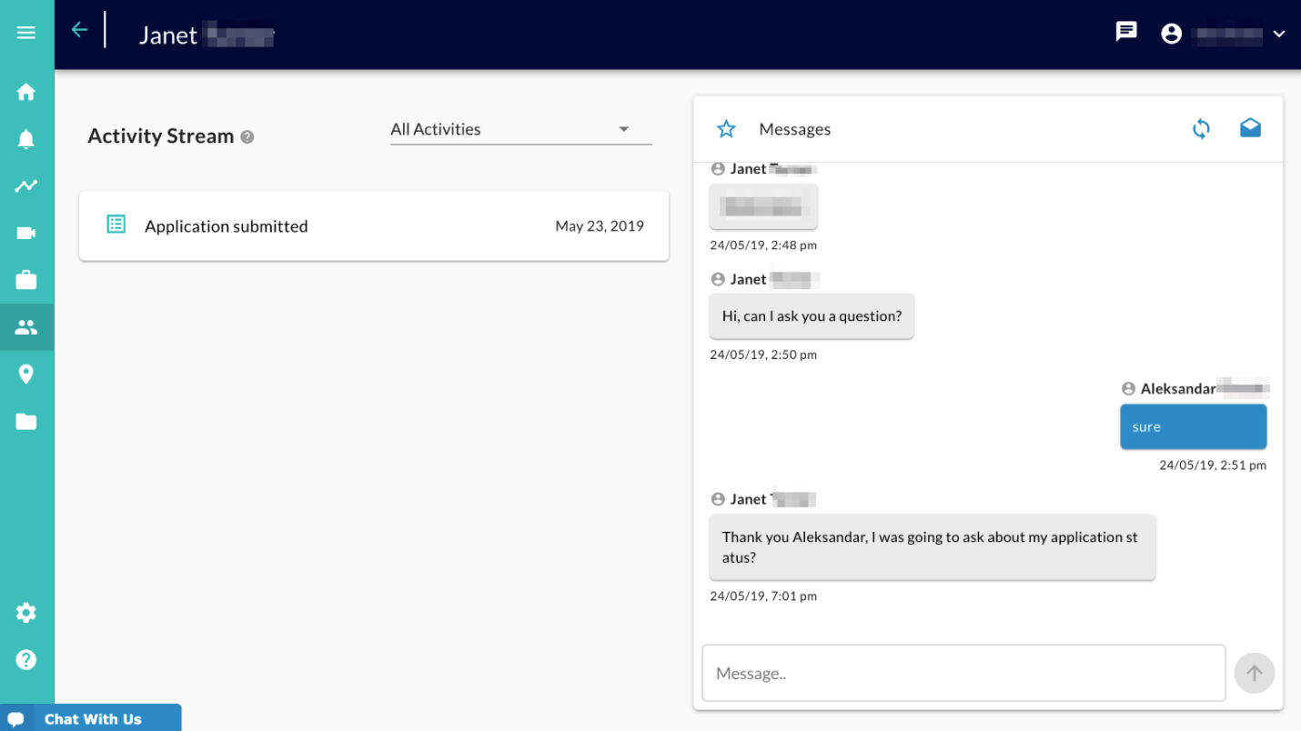Click the 'Thank you Aleksandar' message bubble
The height and width of the screenshot is (731, 1301).
click(x=933, y=547)
